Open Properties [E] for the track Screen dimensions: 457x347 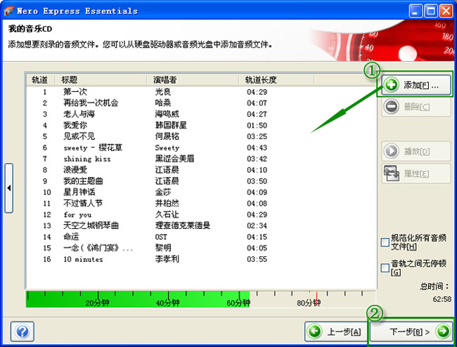coord(416,173)
